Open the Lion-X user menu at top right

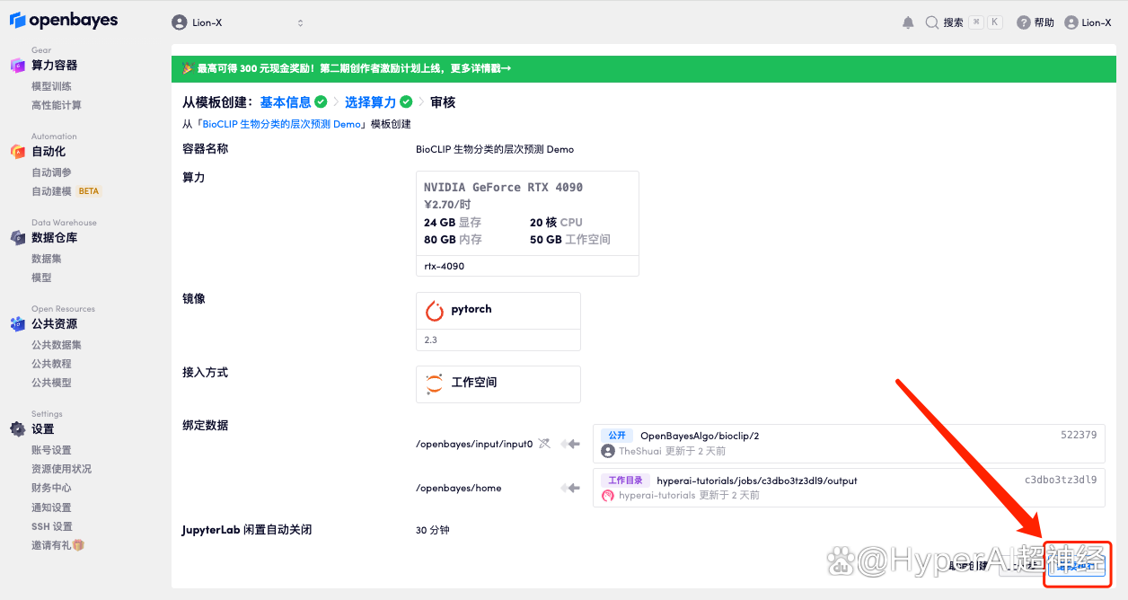tap(1088, 22)
